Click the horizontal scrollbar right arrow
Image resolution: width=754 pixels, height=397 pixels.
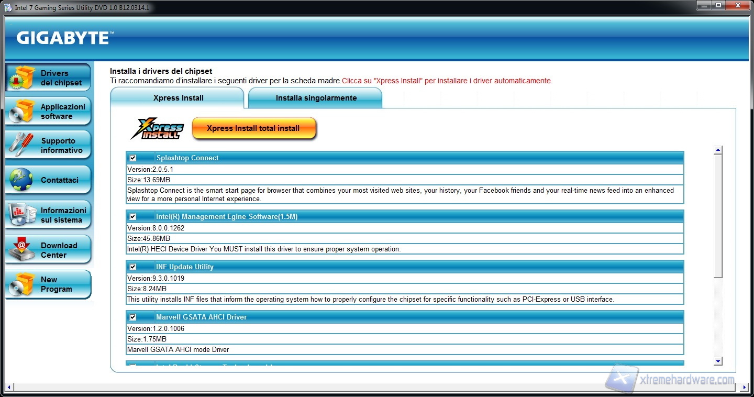click(x=745, y=388)
